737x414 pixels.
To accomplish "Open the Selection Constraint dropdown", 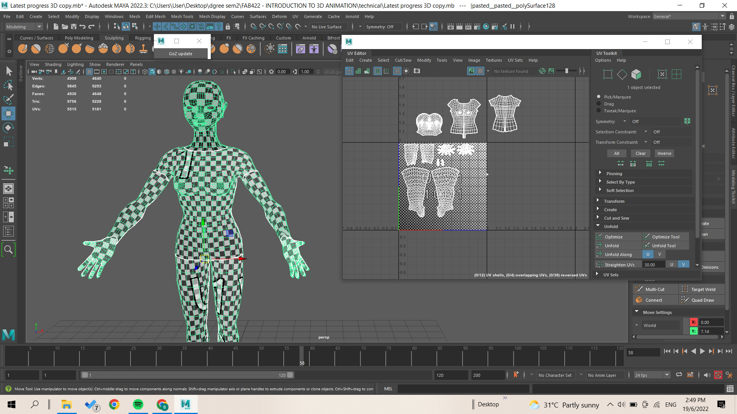I will (646, 131).
